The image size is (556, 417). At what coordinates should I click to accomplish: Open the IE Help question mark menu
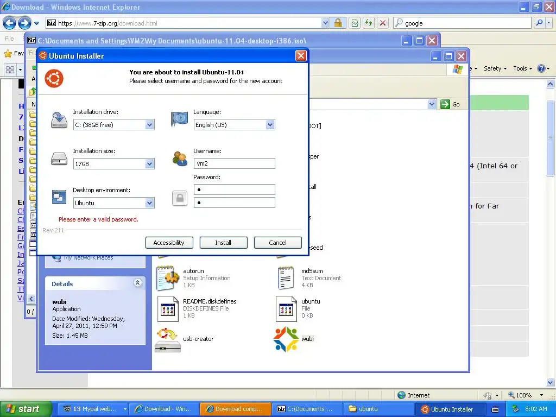(543, 68)
